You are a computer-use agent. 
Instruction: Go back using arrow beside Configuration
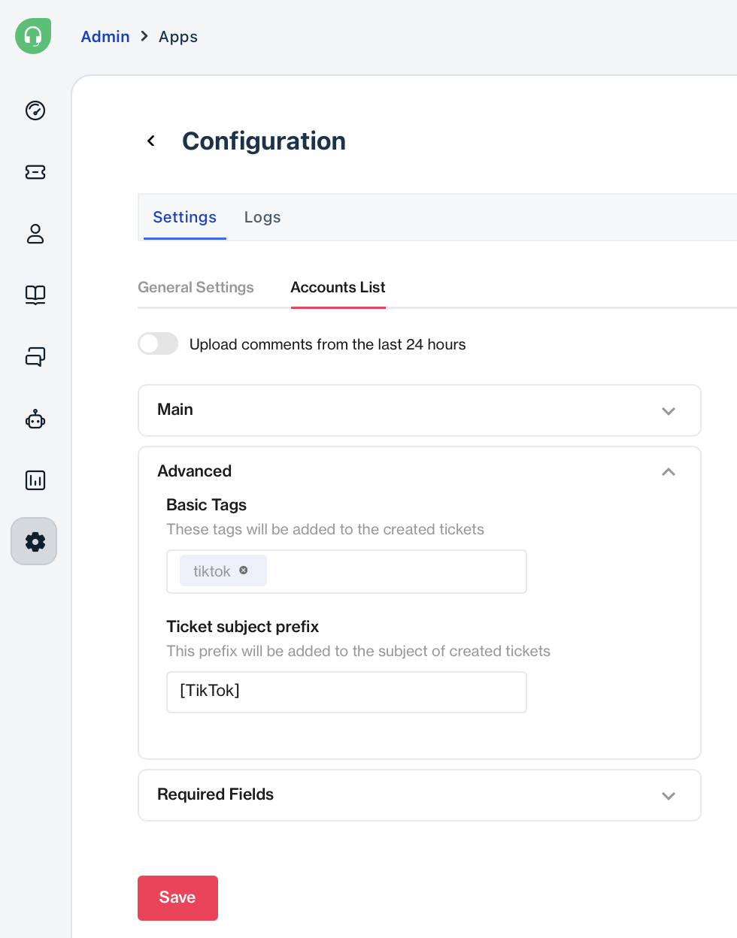pyautogui.click(x=151, y=141)
